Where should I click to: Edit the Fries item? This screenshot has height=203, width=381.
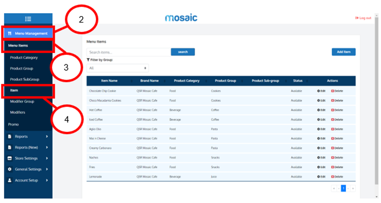321,167
